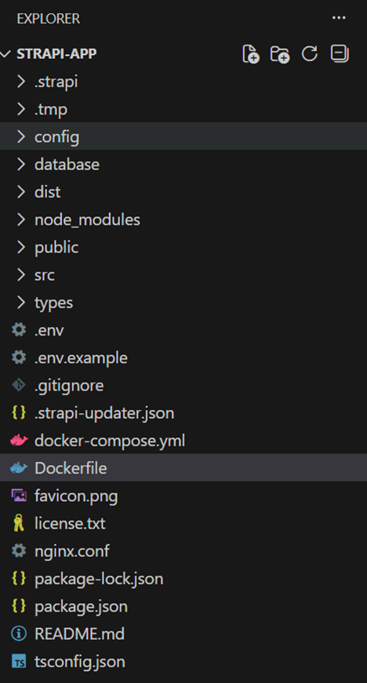This screenshot has width=367, height=683.
Task: Open the Explorer more actions menu
Action: [x=339, y=18]
